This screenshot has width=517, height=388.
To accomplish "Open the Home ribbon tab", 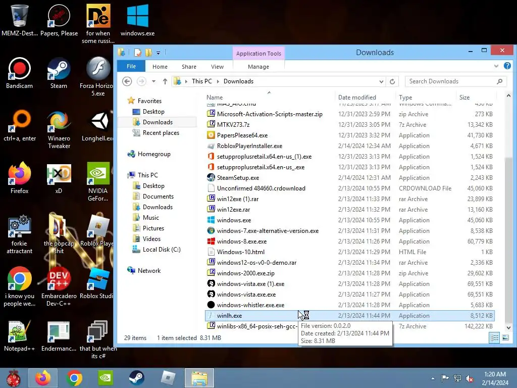I will [x=160, y=67].
